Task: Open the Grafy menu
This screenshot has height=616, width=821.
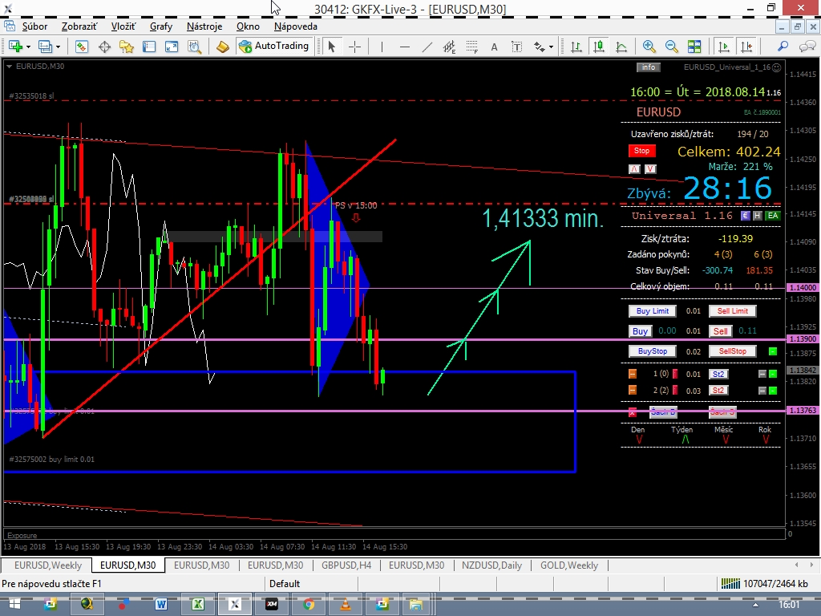Action: pos(160,26)
